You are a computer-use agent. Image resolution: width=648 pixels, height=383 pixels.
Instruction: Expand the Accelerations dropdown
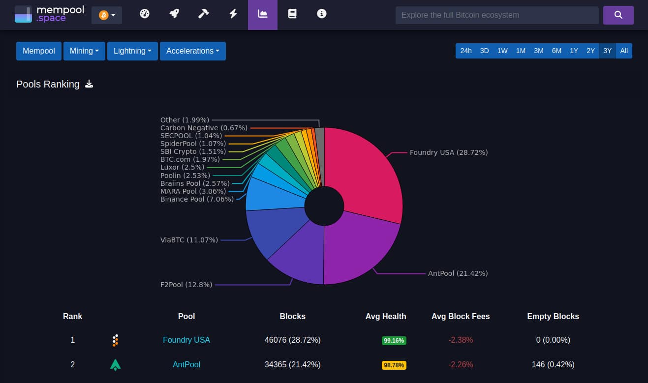[192, 51]
